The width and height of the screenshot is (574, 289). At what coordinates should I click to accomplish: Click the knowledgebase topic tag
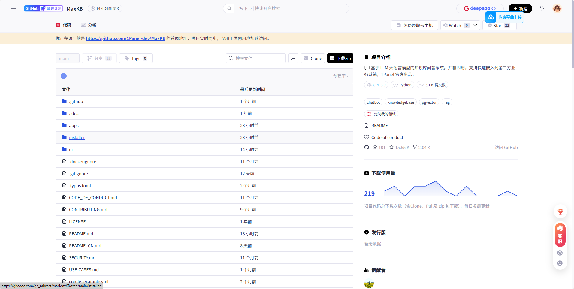pyautogui.click(x=401, y=102)
